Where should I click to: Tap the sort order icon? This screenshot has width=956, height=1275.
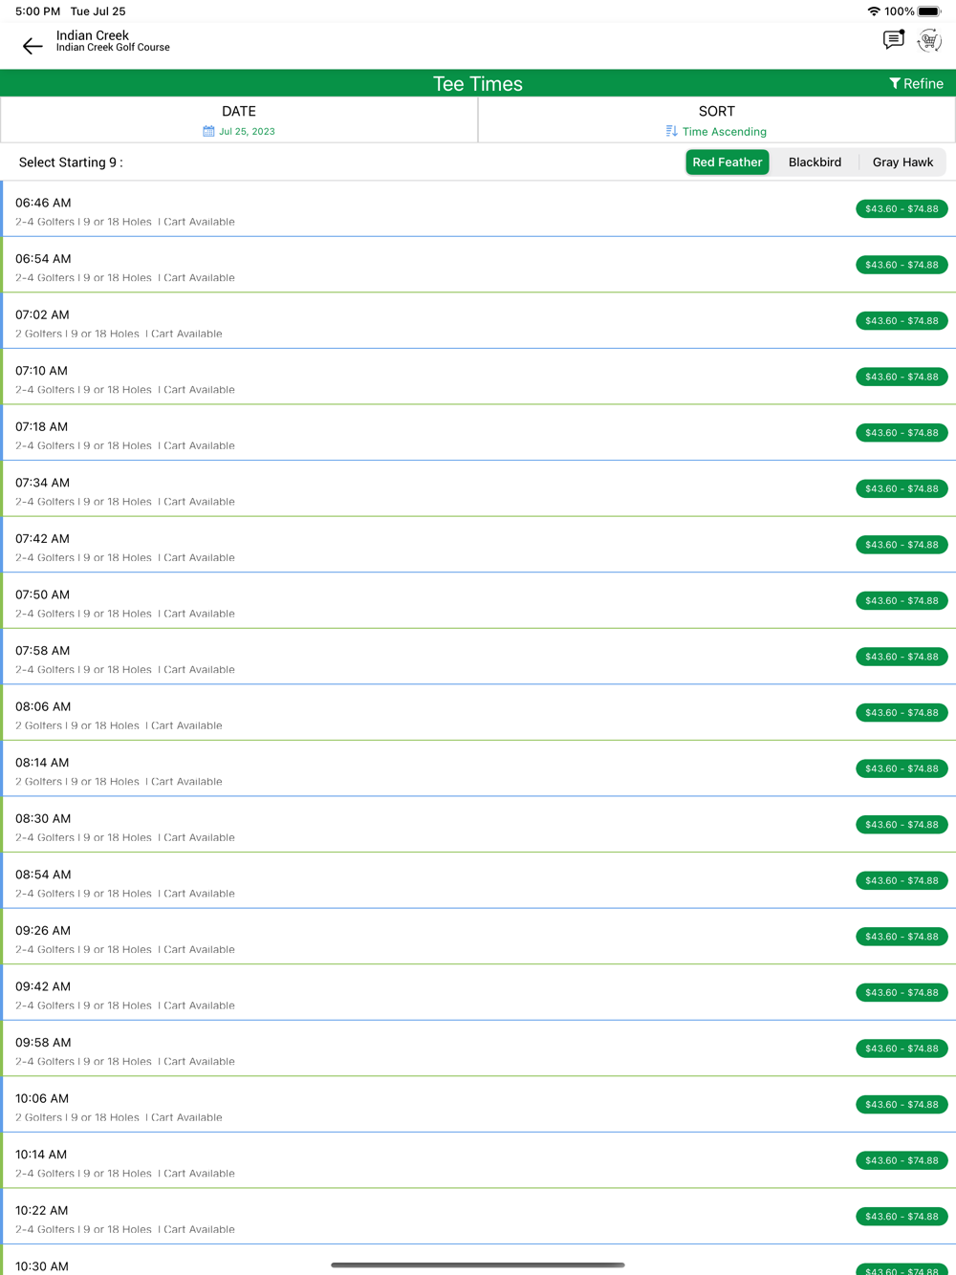click(x=671, y=131)
